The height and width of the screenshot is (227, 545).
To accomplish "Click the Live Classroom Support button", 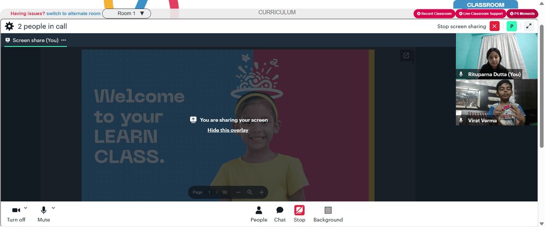I will 481,14.
